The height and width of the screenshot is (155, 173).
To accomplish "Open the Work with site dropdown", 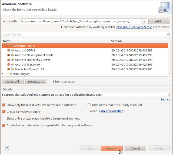I will point(144,21).
